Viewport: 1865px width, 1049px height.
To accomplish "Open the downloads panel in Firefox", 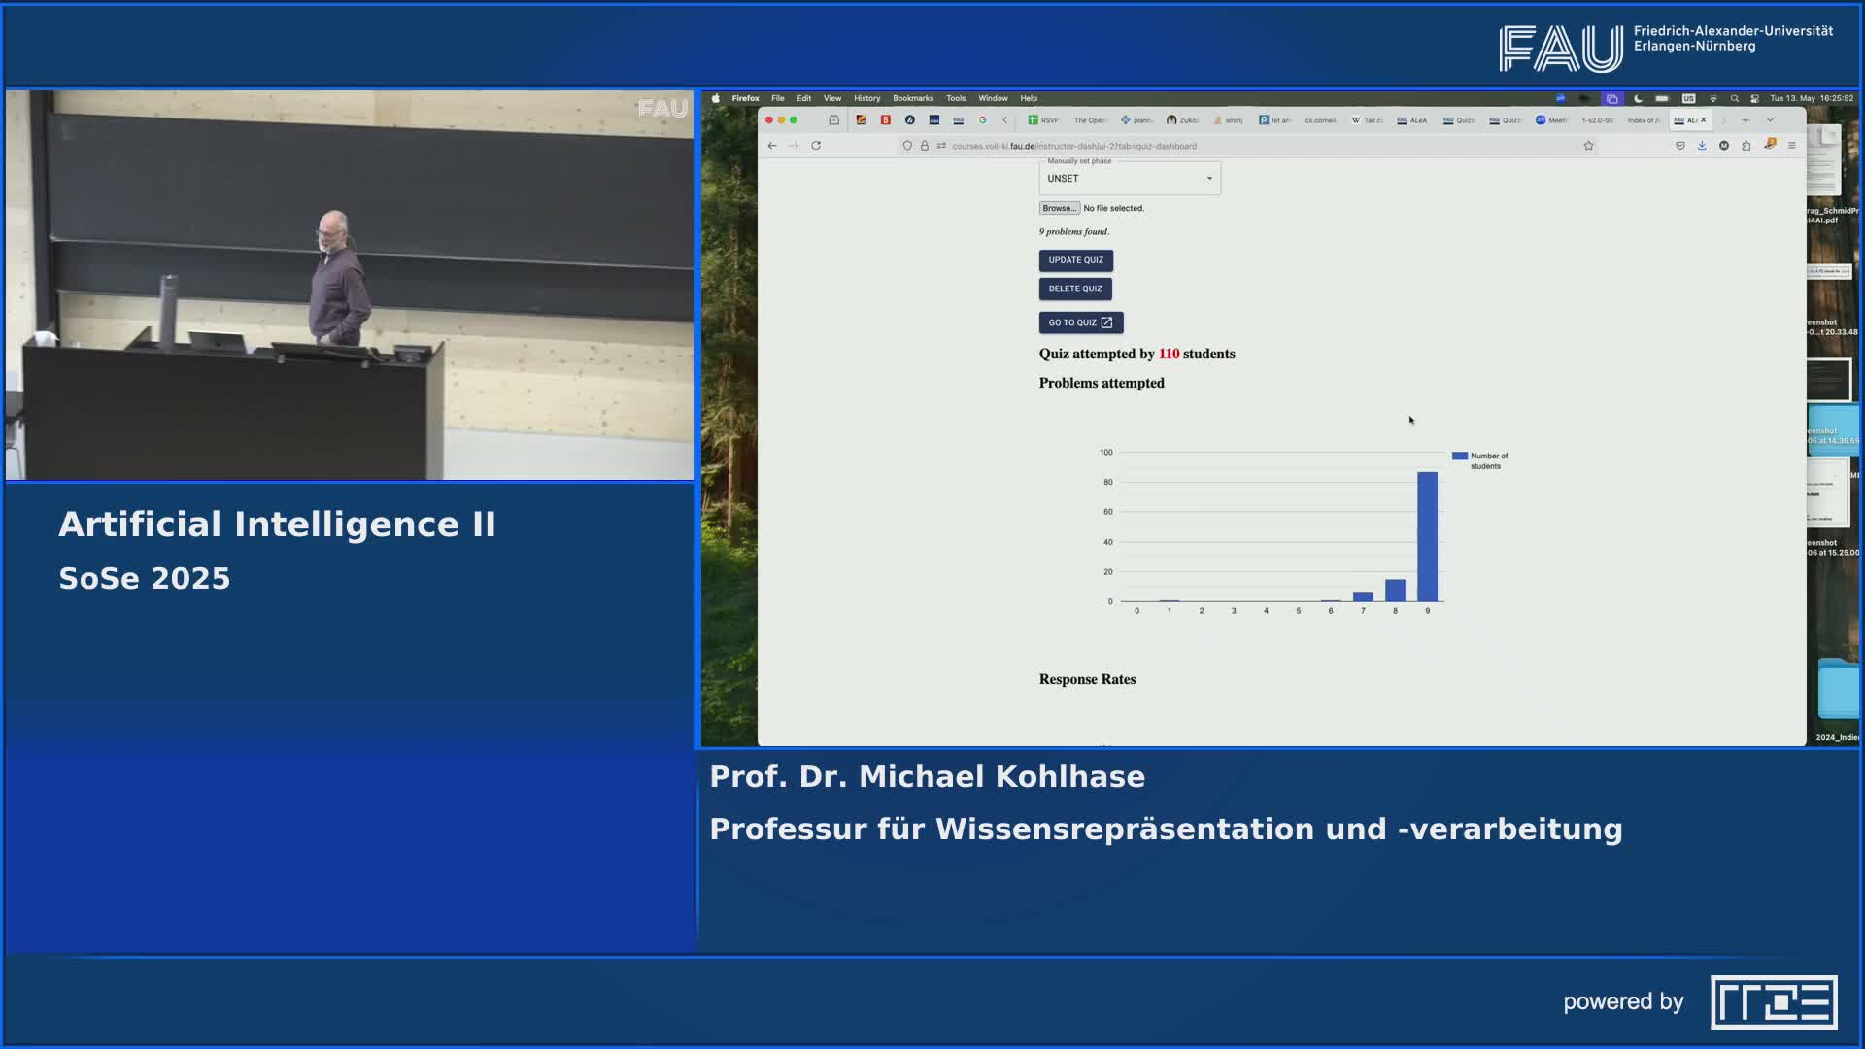I will coord(1702,146).
